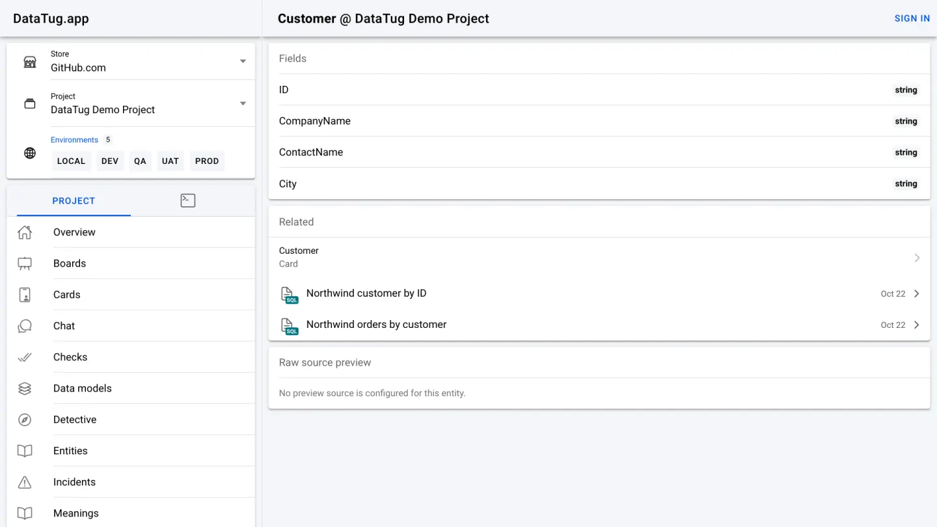Click the Entities open book icon

coord(25,451)
